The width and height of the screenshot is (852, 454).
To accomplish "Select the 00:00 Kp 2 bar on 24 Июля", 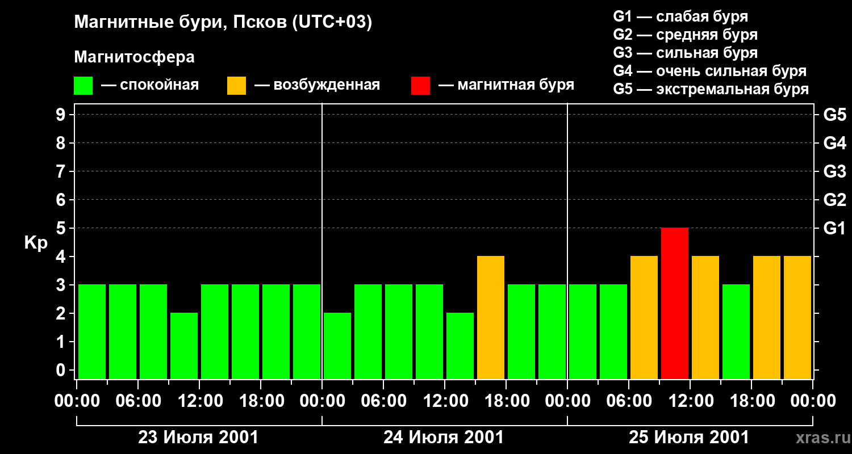I will pyautogui.click(x=337, y=346).
